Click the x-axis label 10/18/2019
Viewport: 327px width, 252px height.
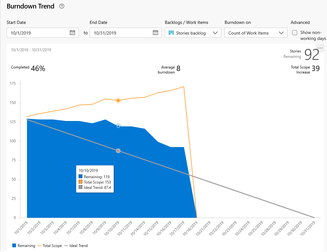[190, 228]
